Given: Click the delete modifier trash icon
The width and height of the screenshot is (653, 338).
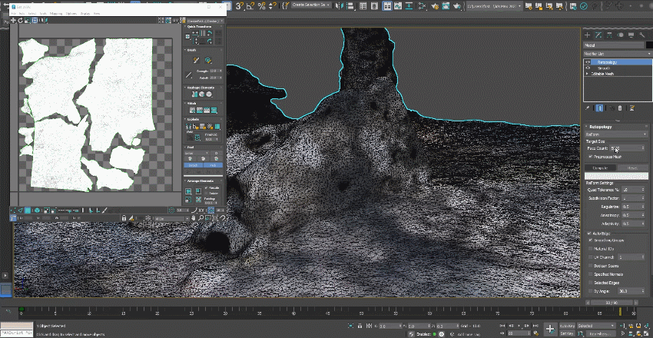Looking at the screenshot, I should point(619,108).
